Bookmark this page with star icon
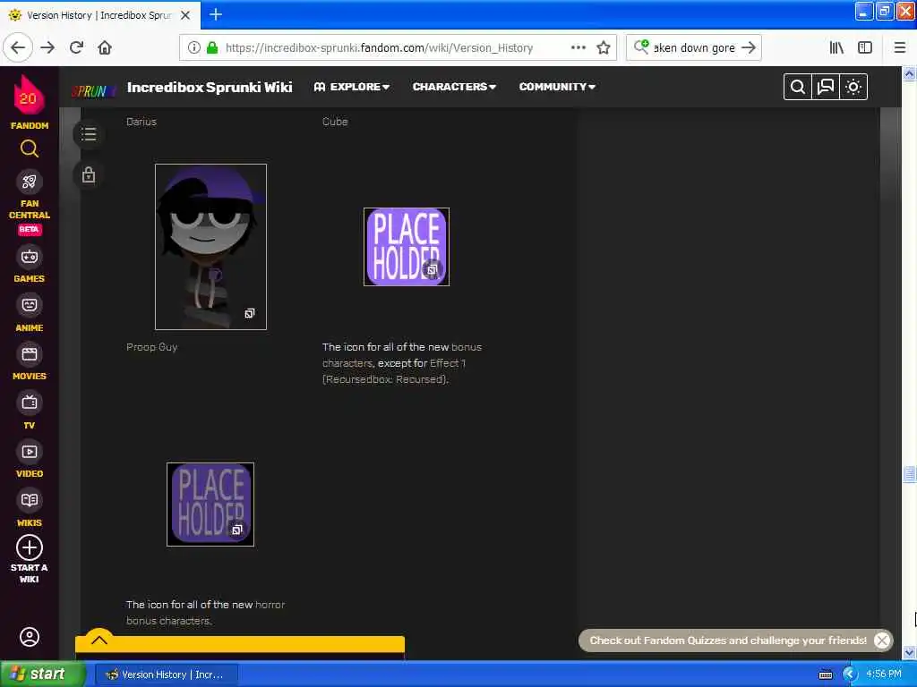The width and height of the screenshot is (917, 687). tap(604, 48)
